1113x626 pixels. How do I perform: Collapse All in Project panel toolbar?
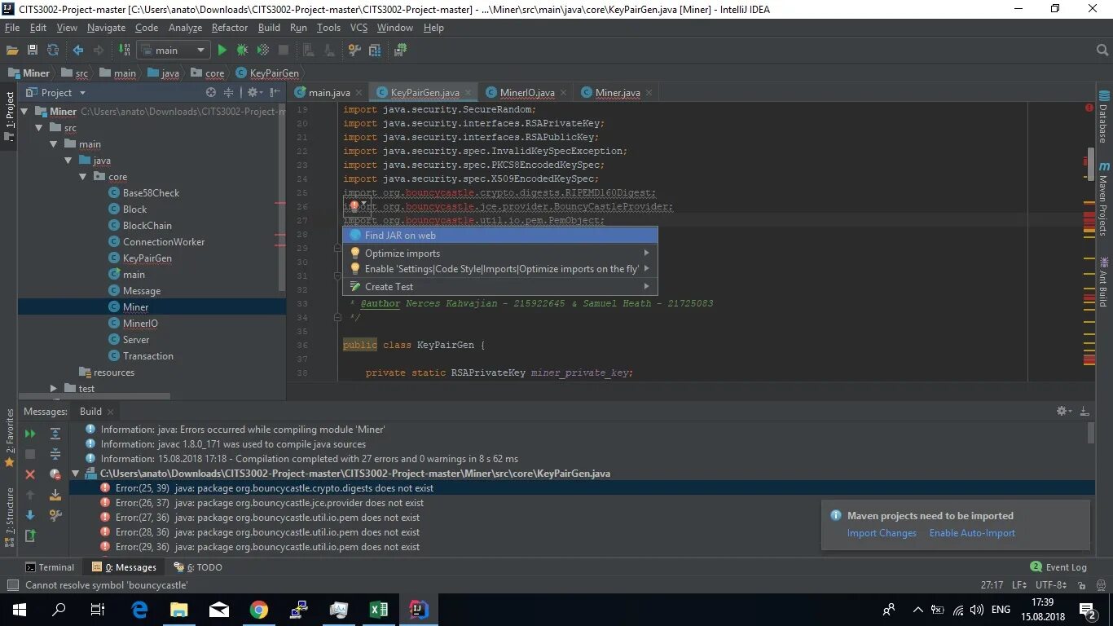point(229,93)
